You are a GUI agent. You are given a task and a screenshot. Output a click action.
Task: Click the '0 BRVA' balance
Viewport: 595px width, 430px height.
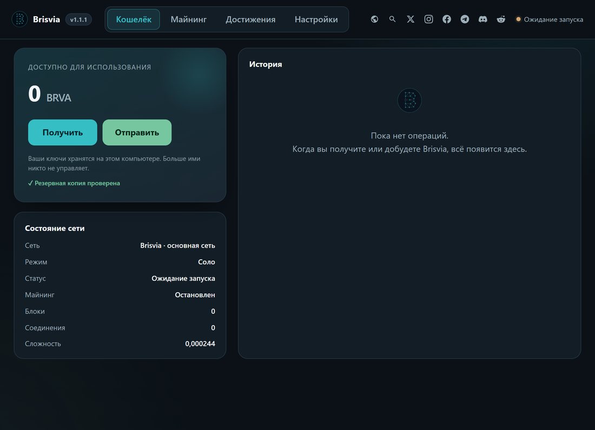coord(50,94)
